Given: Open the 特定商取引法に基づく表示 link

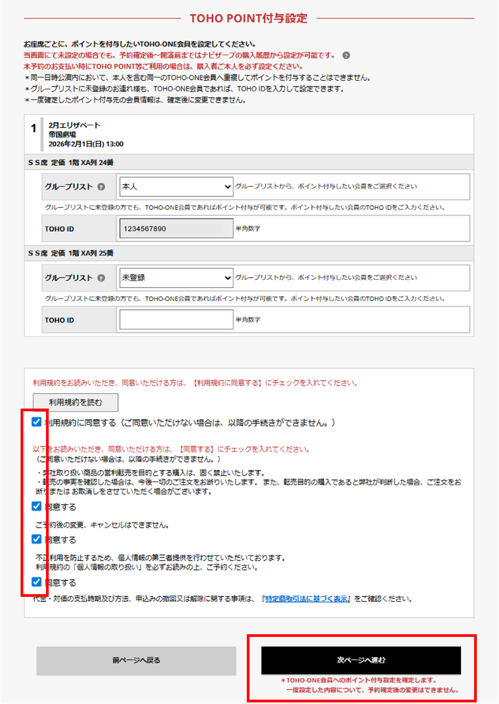Looking at the screenshot, I should point(307,599).
